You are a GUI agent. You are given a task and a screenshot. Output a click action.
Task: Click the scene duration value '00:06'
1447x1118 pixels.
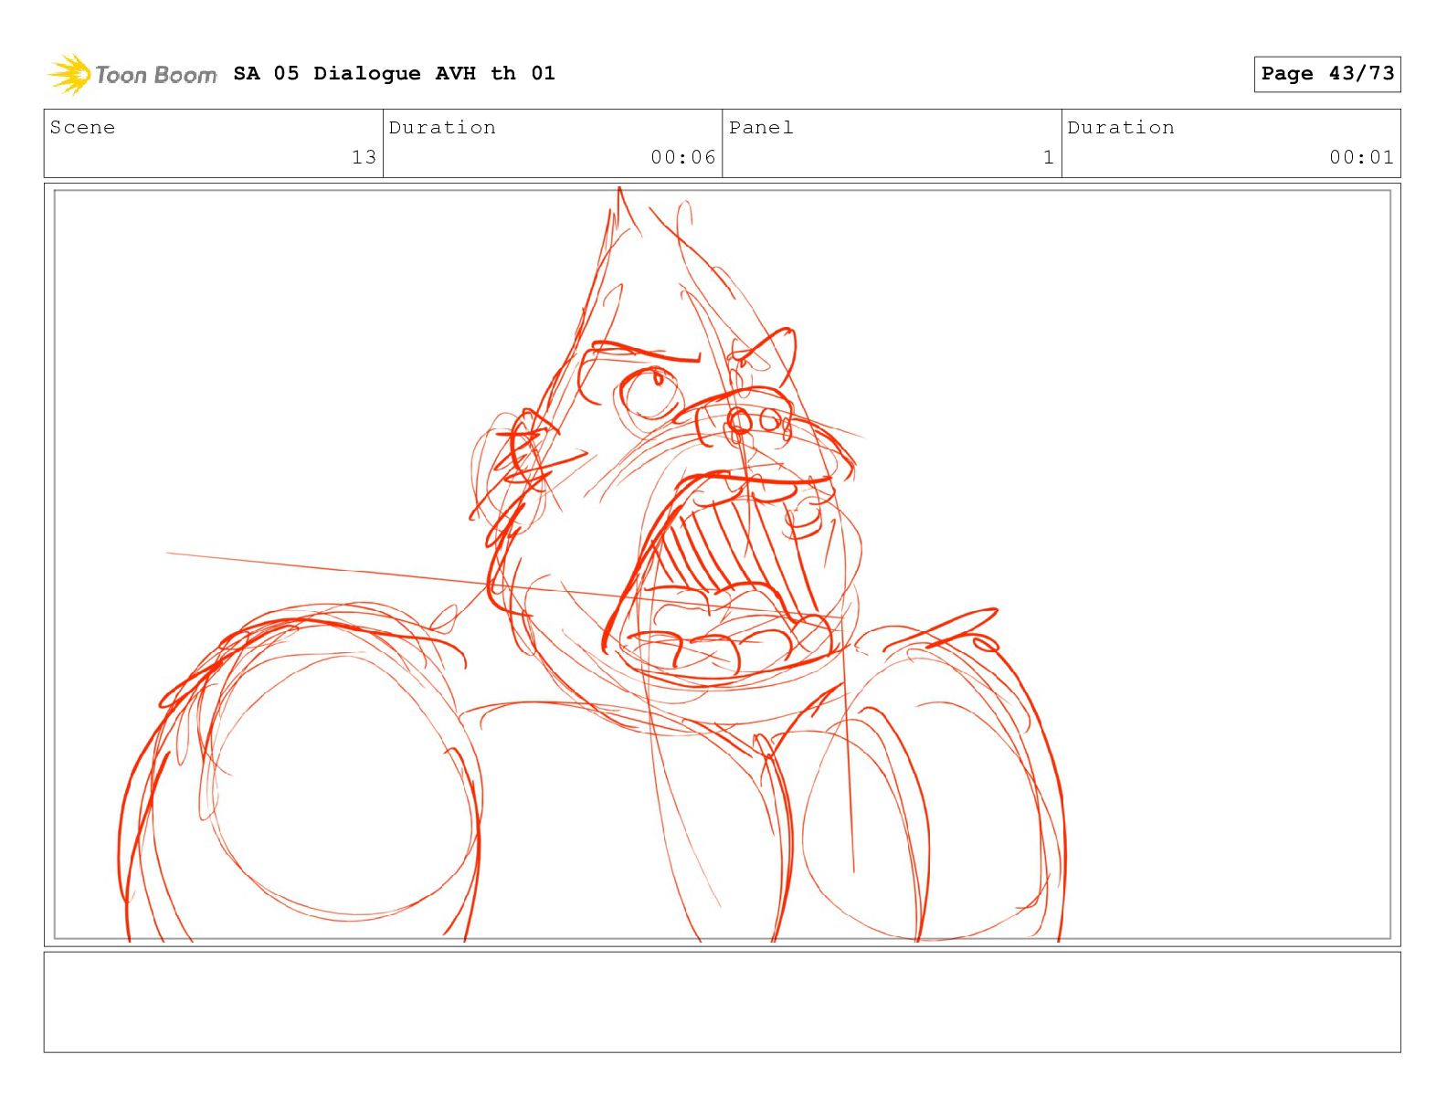(683, 157)
